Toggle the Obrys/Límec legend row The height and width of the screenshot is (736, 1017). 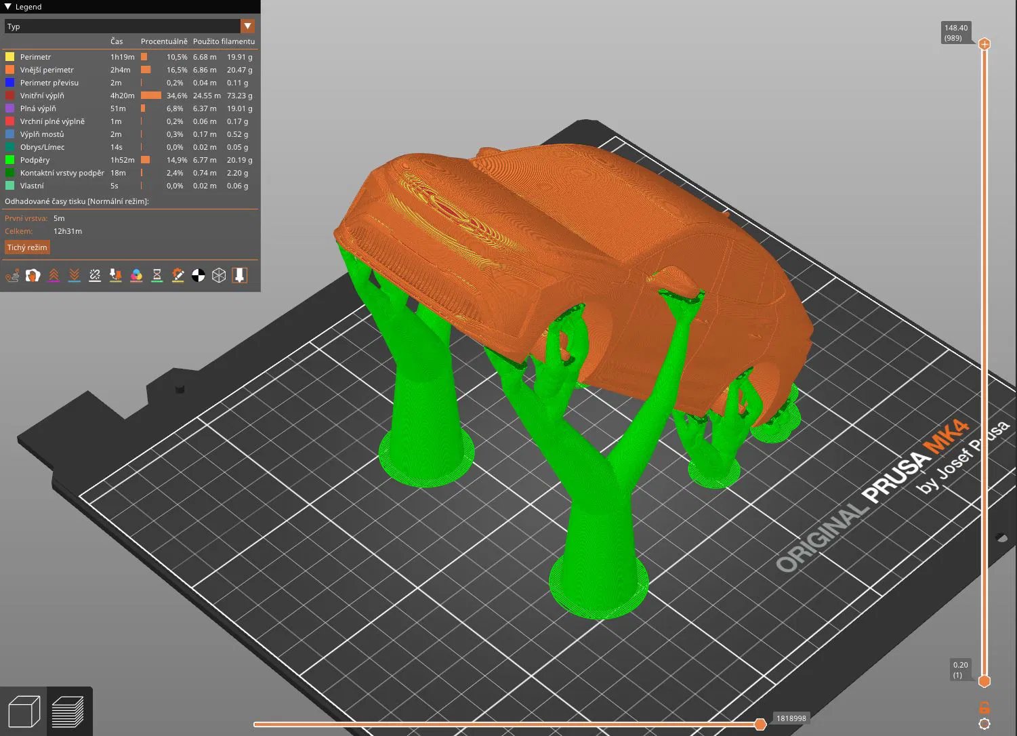click(x=129, y=147)
